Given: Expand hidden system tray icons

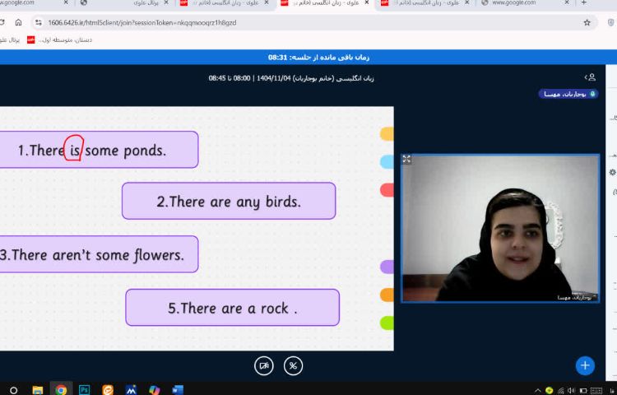Looking at the screenshot, I should coord(537,389).
